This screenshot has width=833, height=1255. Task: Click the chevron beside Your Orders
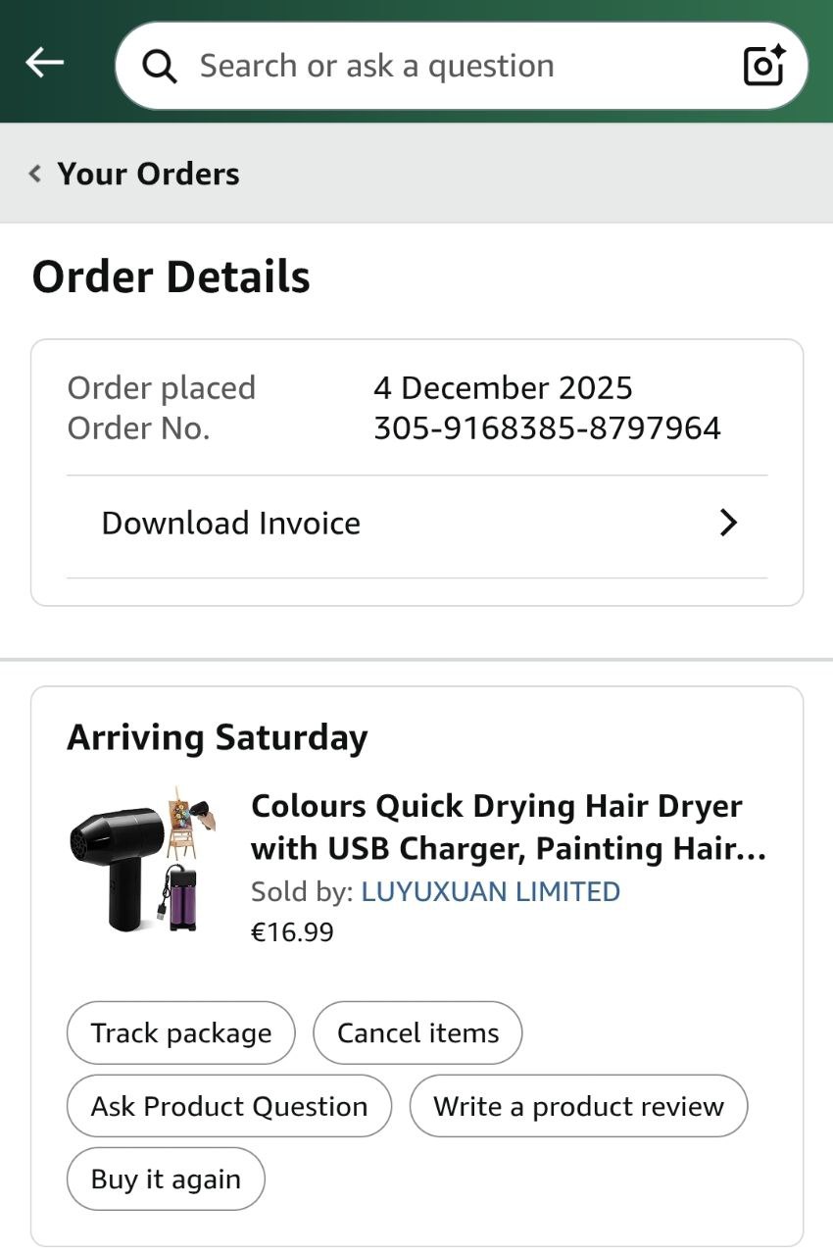(35, 175)
